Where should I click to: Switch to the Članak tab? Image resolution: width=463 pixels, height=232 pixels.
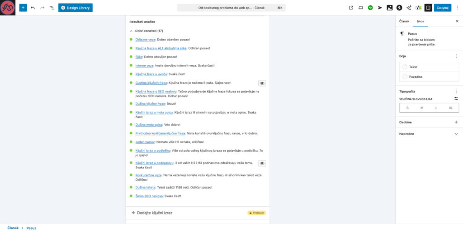click(x=404, y=21)
